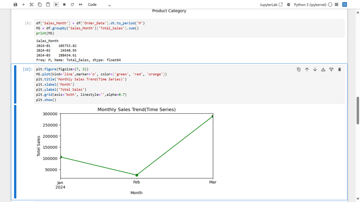Paste cell from the clipboard icon
Viewport: 360px width, 202px height.
[48, 5]
